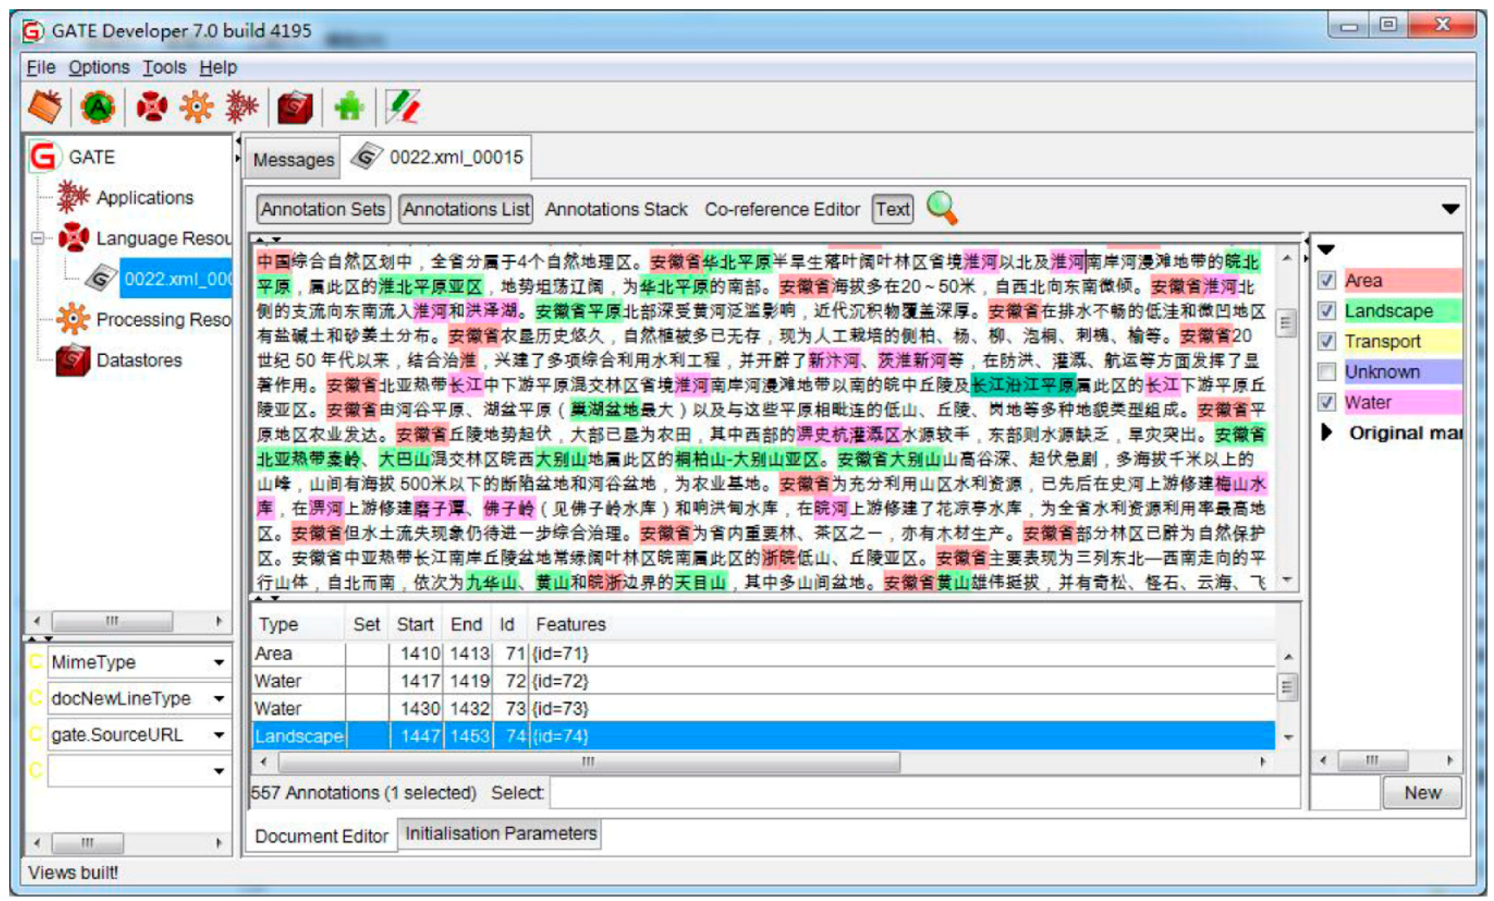This screenshot has width=1494, height=901.
Task: Click the red datastore cube toolbar icon
Action: pos(295,108)
